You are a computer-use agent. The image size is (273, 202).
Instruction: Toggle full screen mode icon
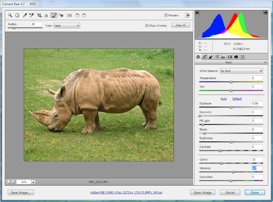tap(187, 15)
